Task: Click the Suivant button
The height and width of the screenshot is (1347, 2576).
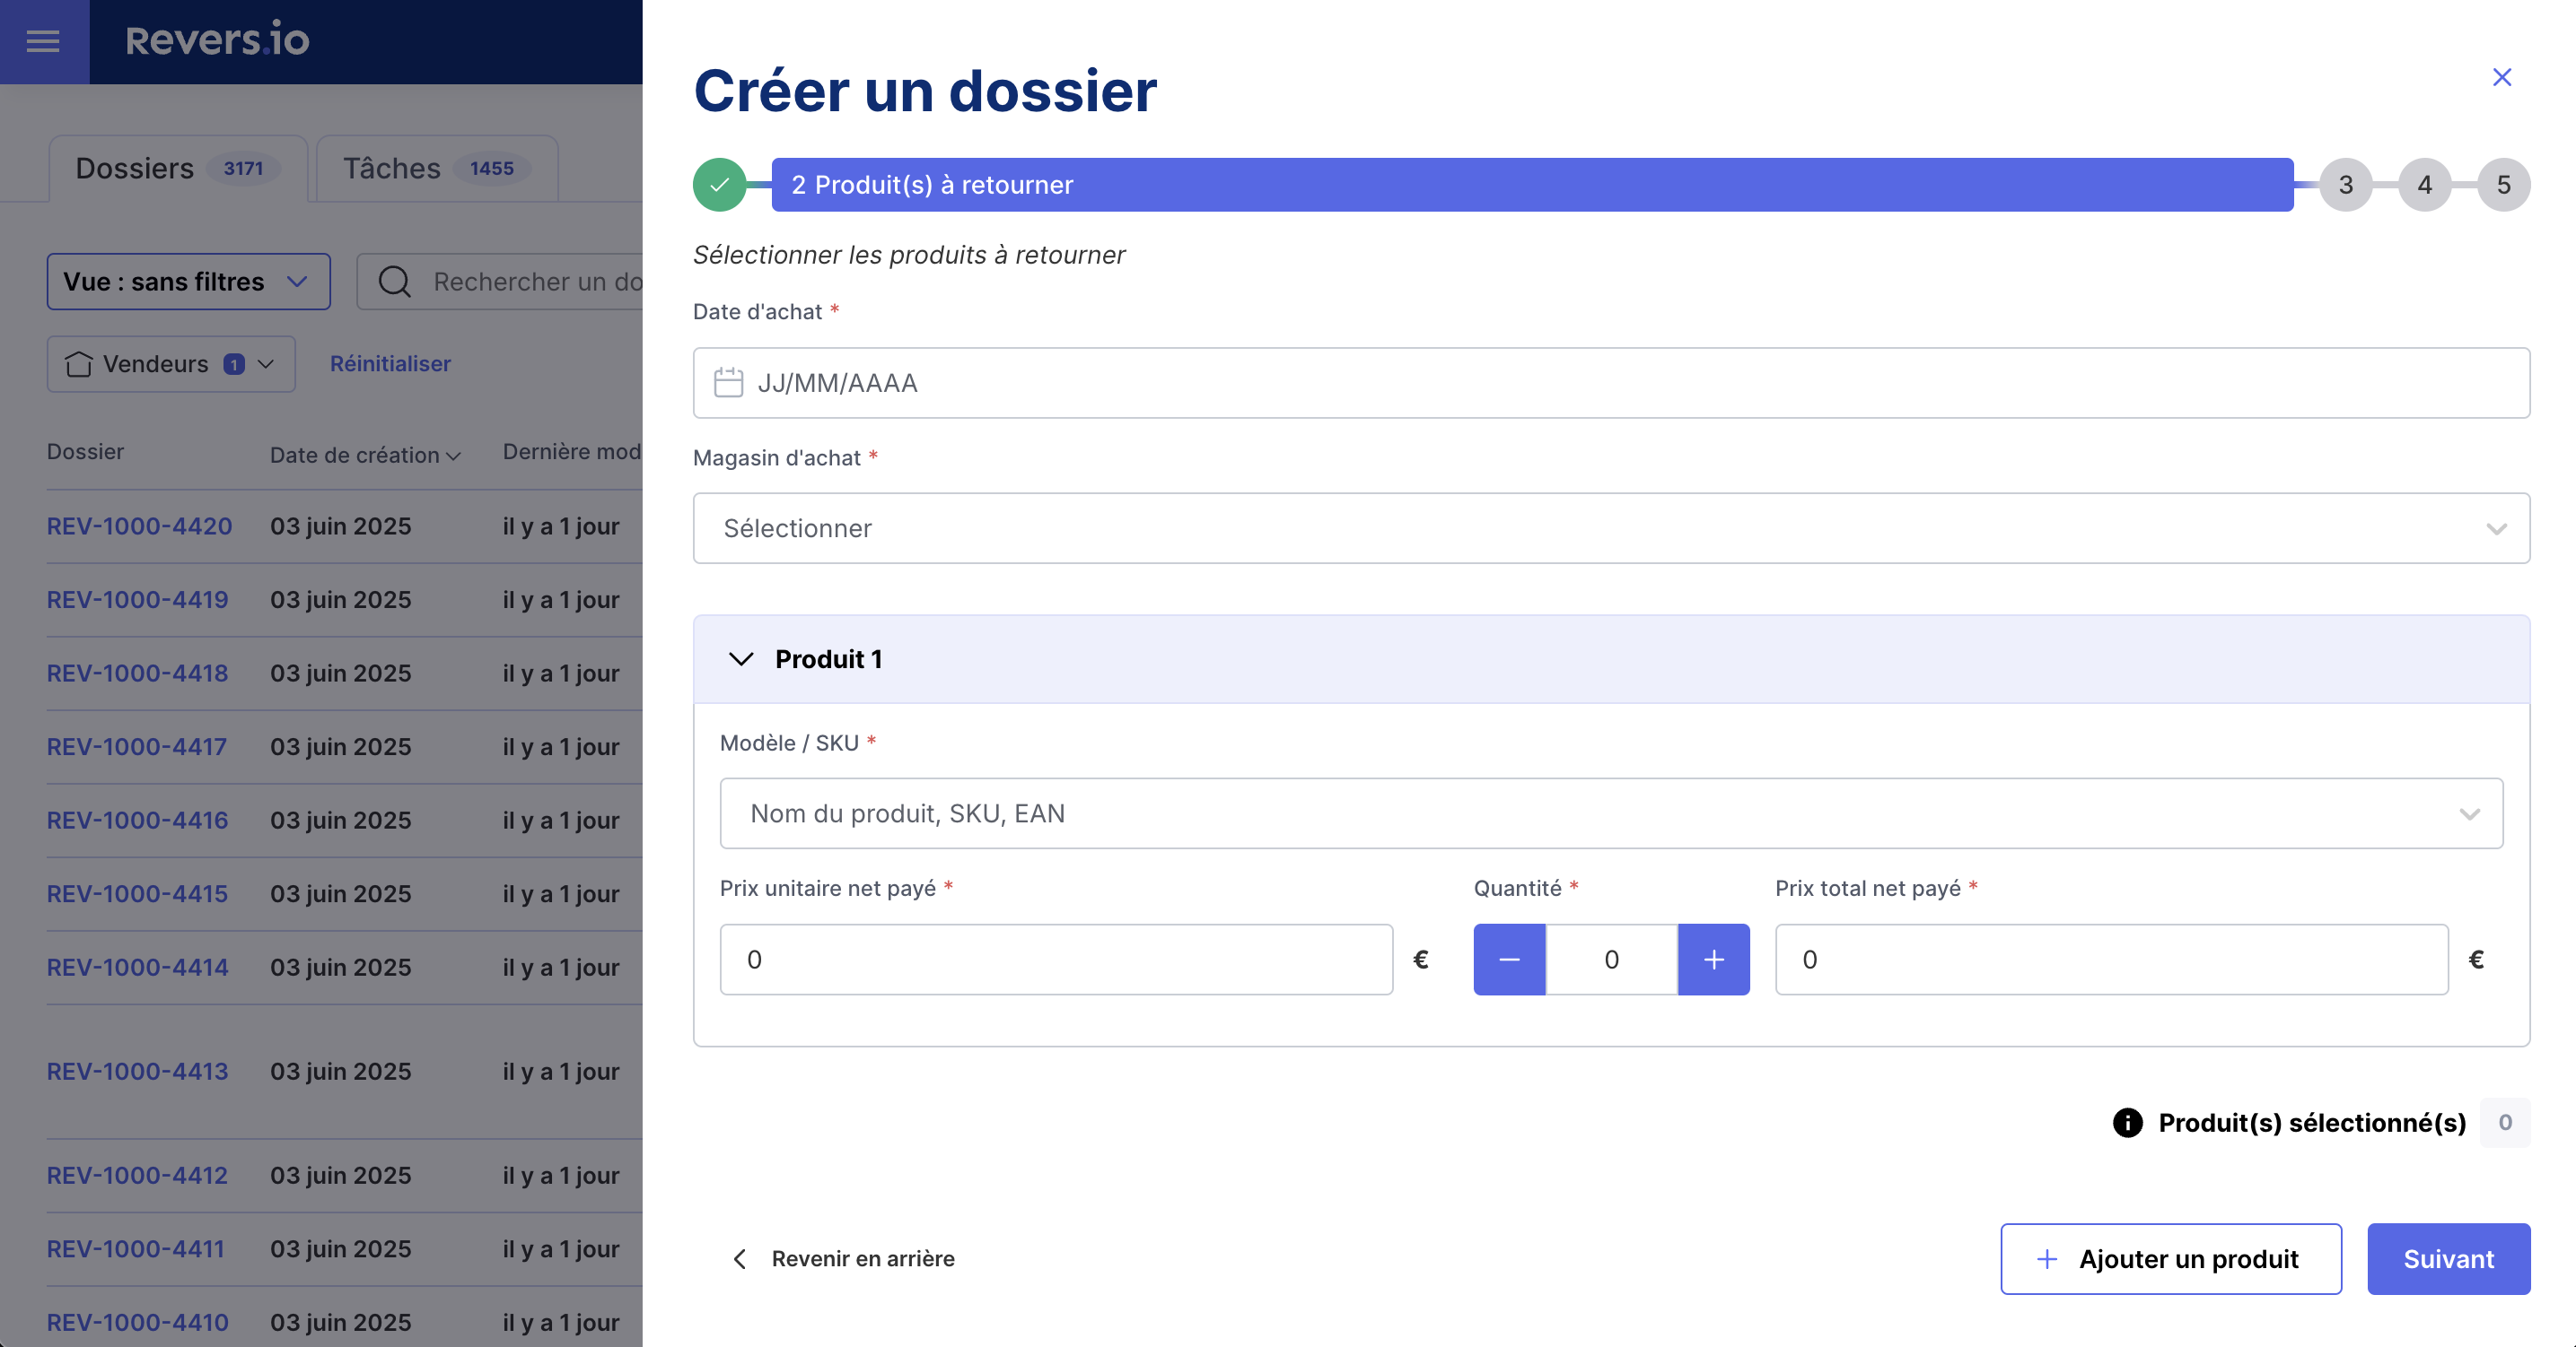Action: [x=2449, y=1259]
